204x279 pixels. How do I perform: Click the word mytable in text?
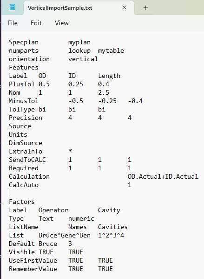[111, 51]
